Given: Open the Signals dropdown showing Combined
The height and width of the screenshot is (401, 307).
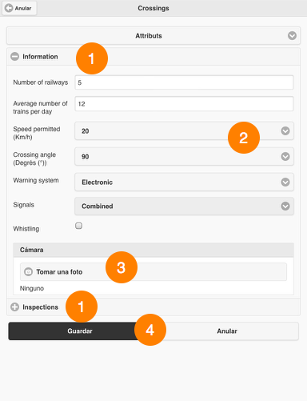Looking at the screenshot, I should pyautogui.click(x=184, y=206).
